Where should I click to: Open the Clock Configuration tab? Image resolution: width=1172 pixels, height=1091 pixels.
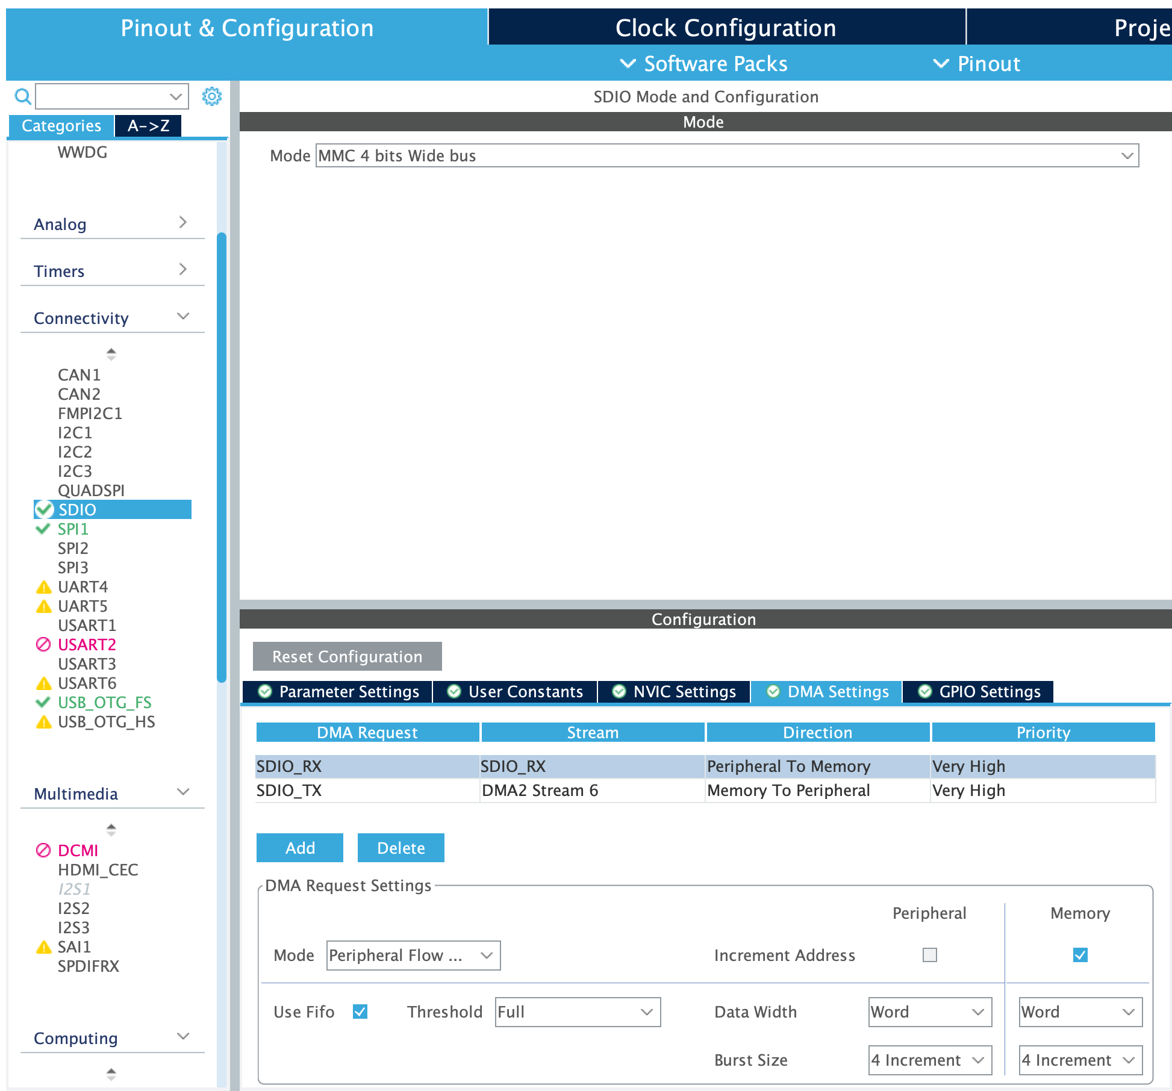point(726,28)
